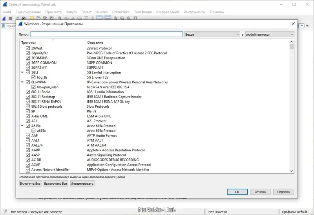Toggle the 6lowpan_wlan checkbox

(33, 87)
